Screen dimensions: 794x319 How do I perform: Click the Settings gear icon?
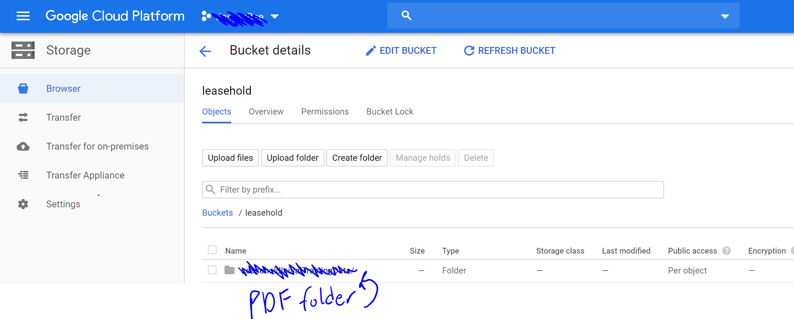[x=23, y=204]
